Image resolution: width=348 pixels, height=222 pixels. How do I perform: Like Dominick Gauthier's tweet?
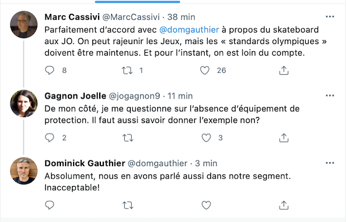click(206, 205)
